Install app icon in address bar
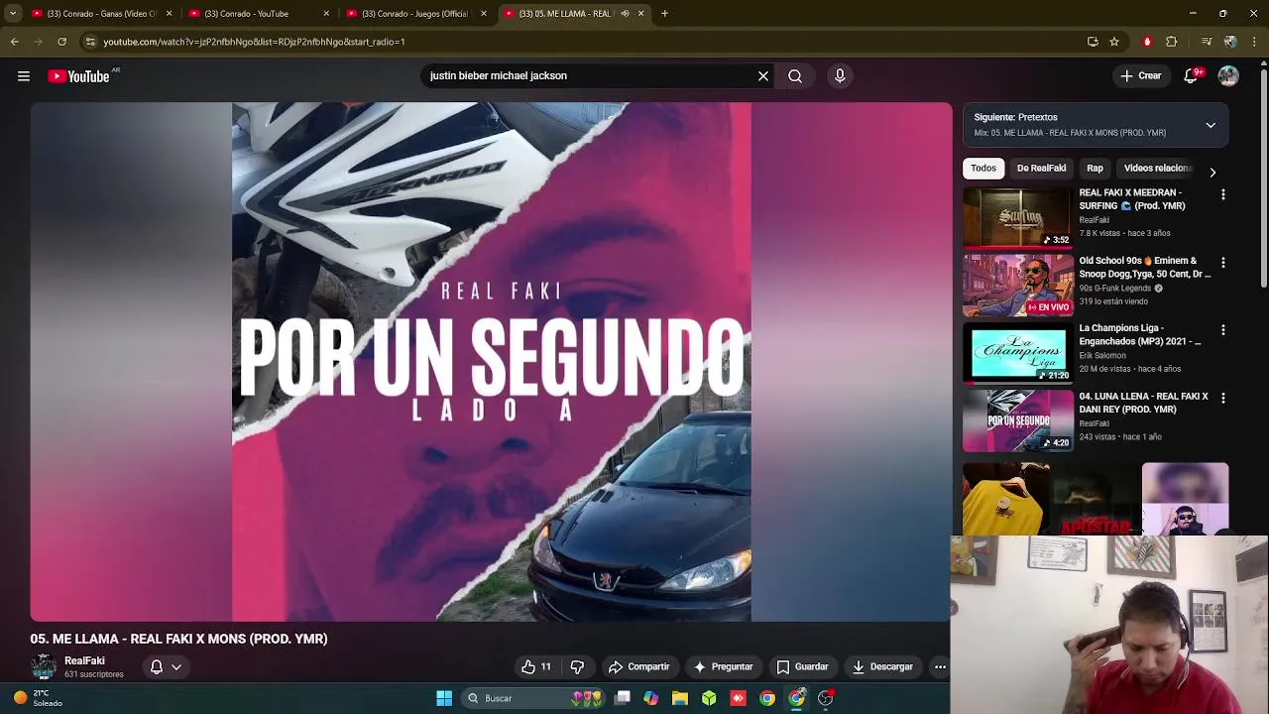This screenshot has width=1269, height=714. (1093, 42)
